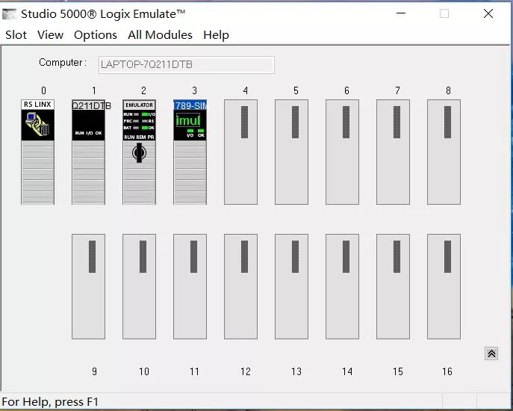Image resolution: width=513 pixels, height=411 pixels.
Task: Select empty slot 4
Action: pyautogui.click(x=240, y=152)
